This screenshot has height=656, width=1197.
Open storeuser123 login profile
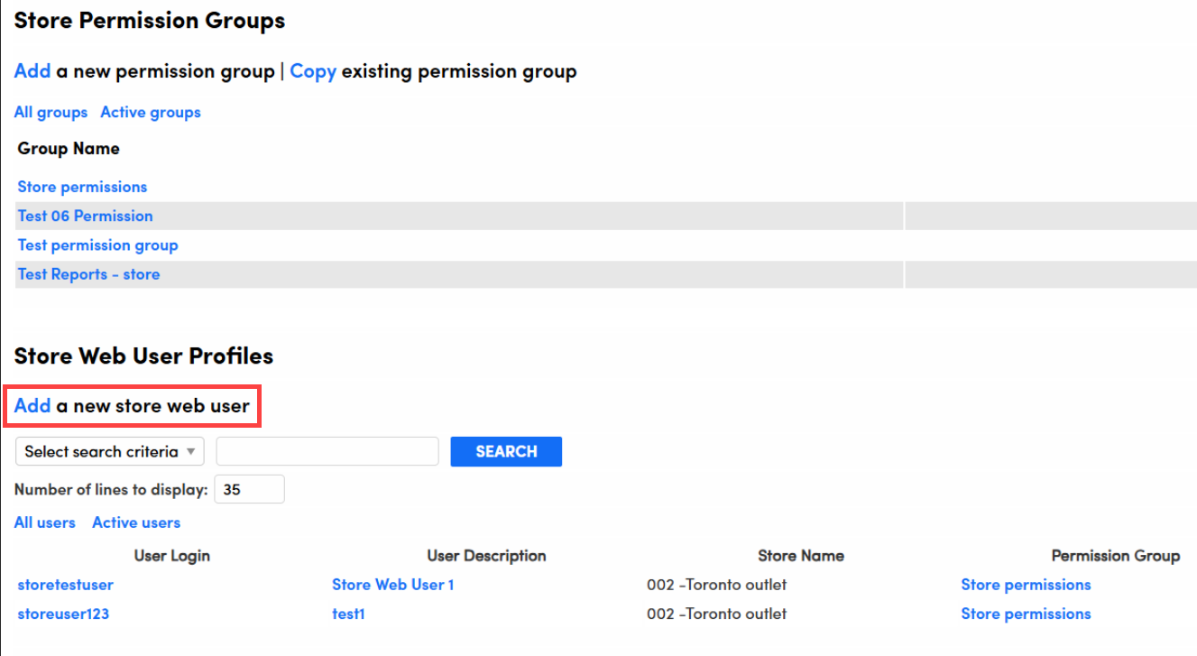[x=63, y=614]
